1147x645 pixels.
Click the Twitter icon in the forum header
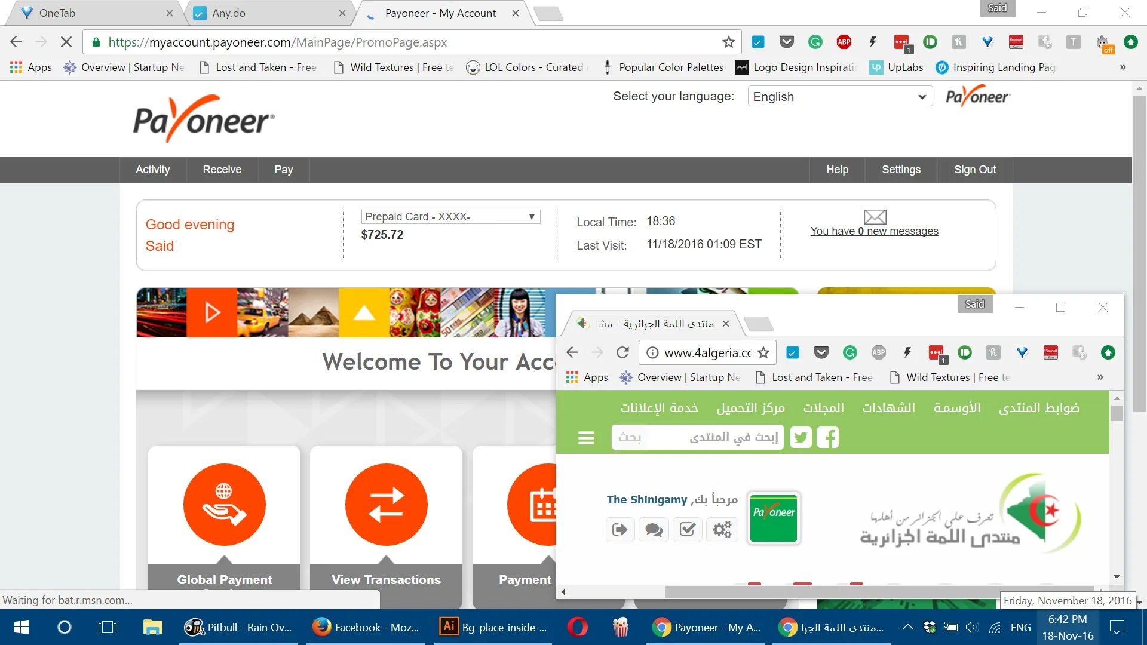[x=801, y=437]
